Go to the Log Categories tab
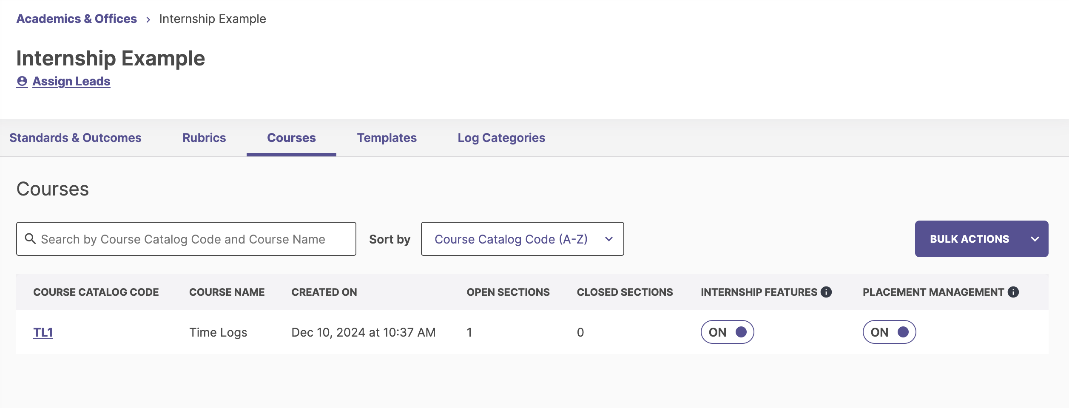 [x=501, y=138]
